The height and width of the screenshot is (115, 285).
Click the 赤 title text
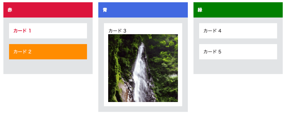click(10, 10)
